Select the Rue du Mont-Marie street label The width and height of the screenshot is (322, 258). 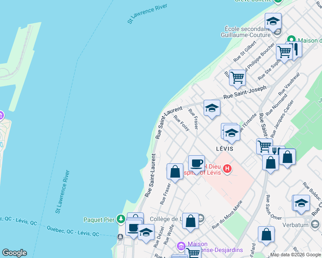tap(227, 215)
